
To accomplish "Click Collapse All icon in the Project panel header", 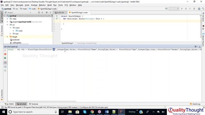I will [x=42, y=12].
